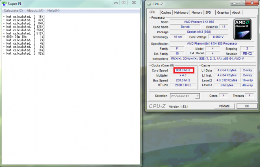The image size is (260, 167).
Task: Click the Package value Socket AM3 (938)
Action: [x=199, y=32]
